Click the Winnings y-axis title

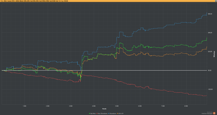pyautogui.click(x=215, y=54)
